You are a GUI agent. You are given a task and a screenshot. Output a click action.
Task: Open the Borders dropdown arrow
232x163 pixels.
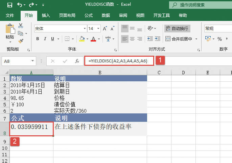point(73,39)
